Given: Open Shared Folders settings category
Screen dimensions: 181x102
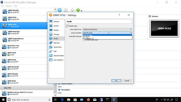Looking at the screenshot, I should pyautogui.click(x=57, y=56).
